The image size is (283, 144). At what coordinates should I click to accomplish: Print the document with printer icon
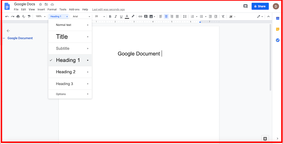point(18,17)
